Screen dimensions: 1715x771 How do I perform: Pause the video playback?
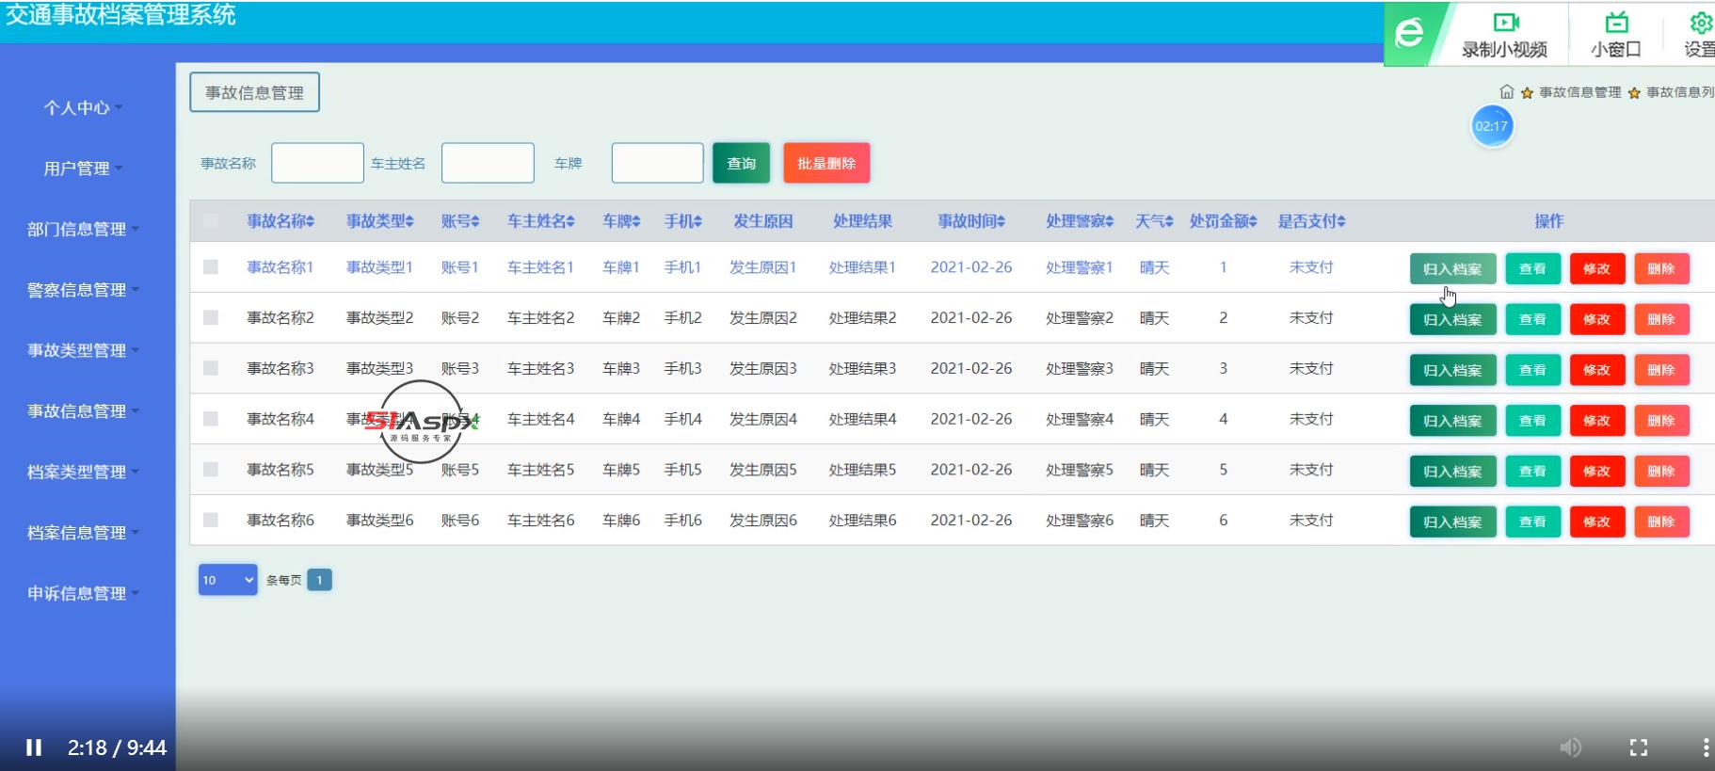pos(34,747)
